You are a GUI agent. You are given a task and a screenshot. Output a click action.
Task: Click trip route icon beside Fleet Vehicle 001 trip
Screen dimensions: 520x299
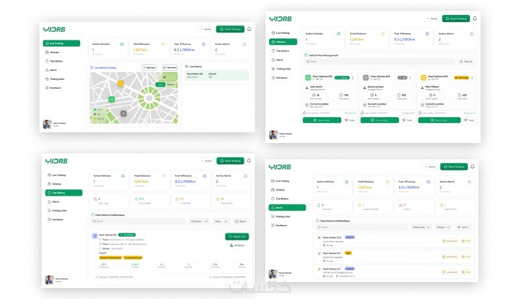(94, 236)
